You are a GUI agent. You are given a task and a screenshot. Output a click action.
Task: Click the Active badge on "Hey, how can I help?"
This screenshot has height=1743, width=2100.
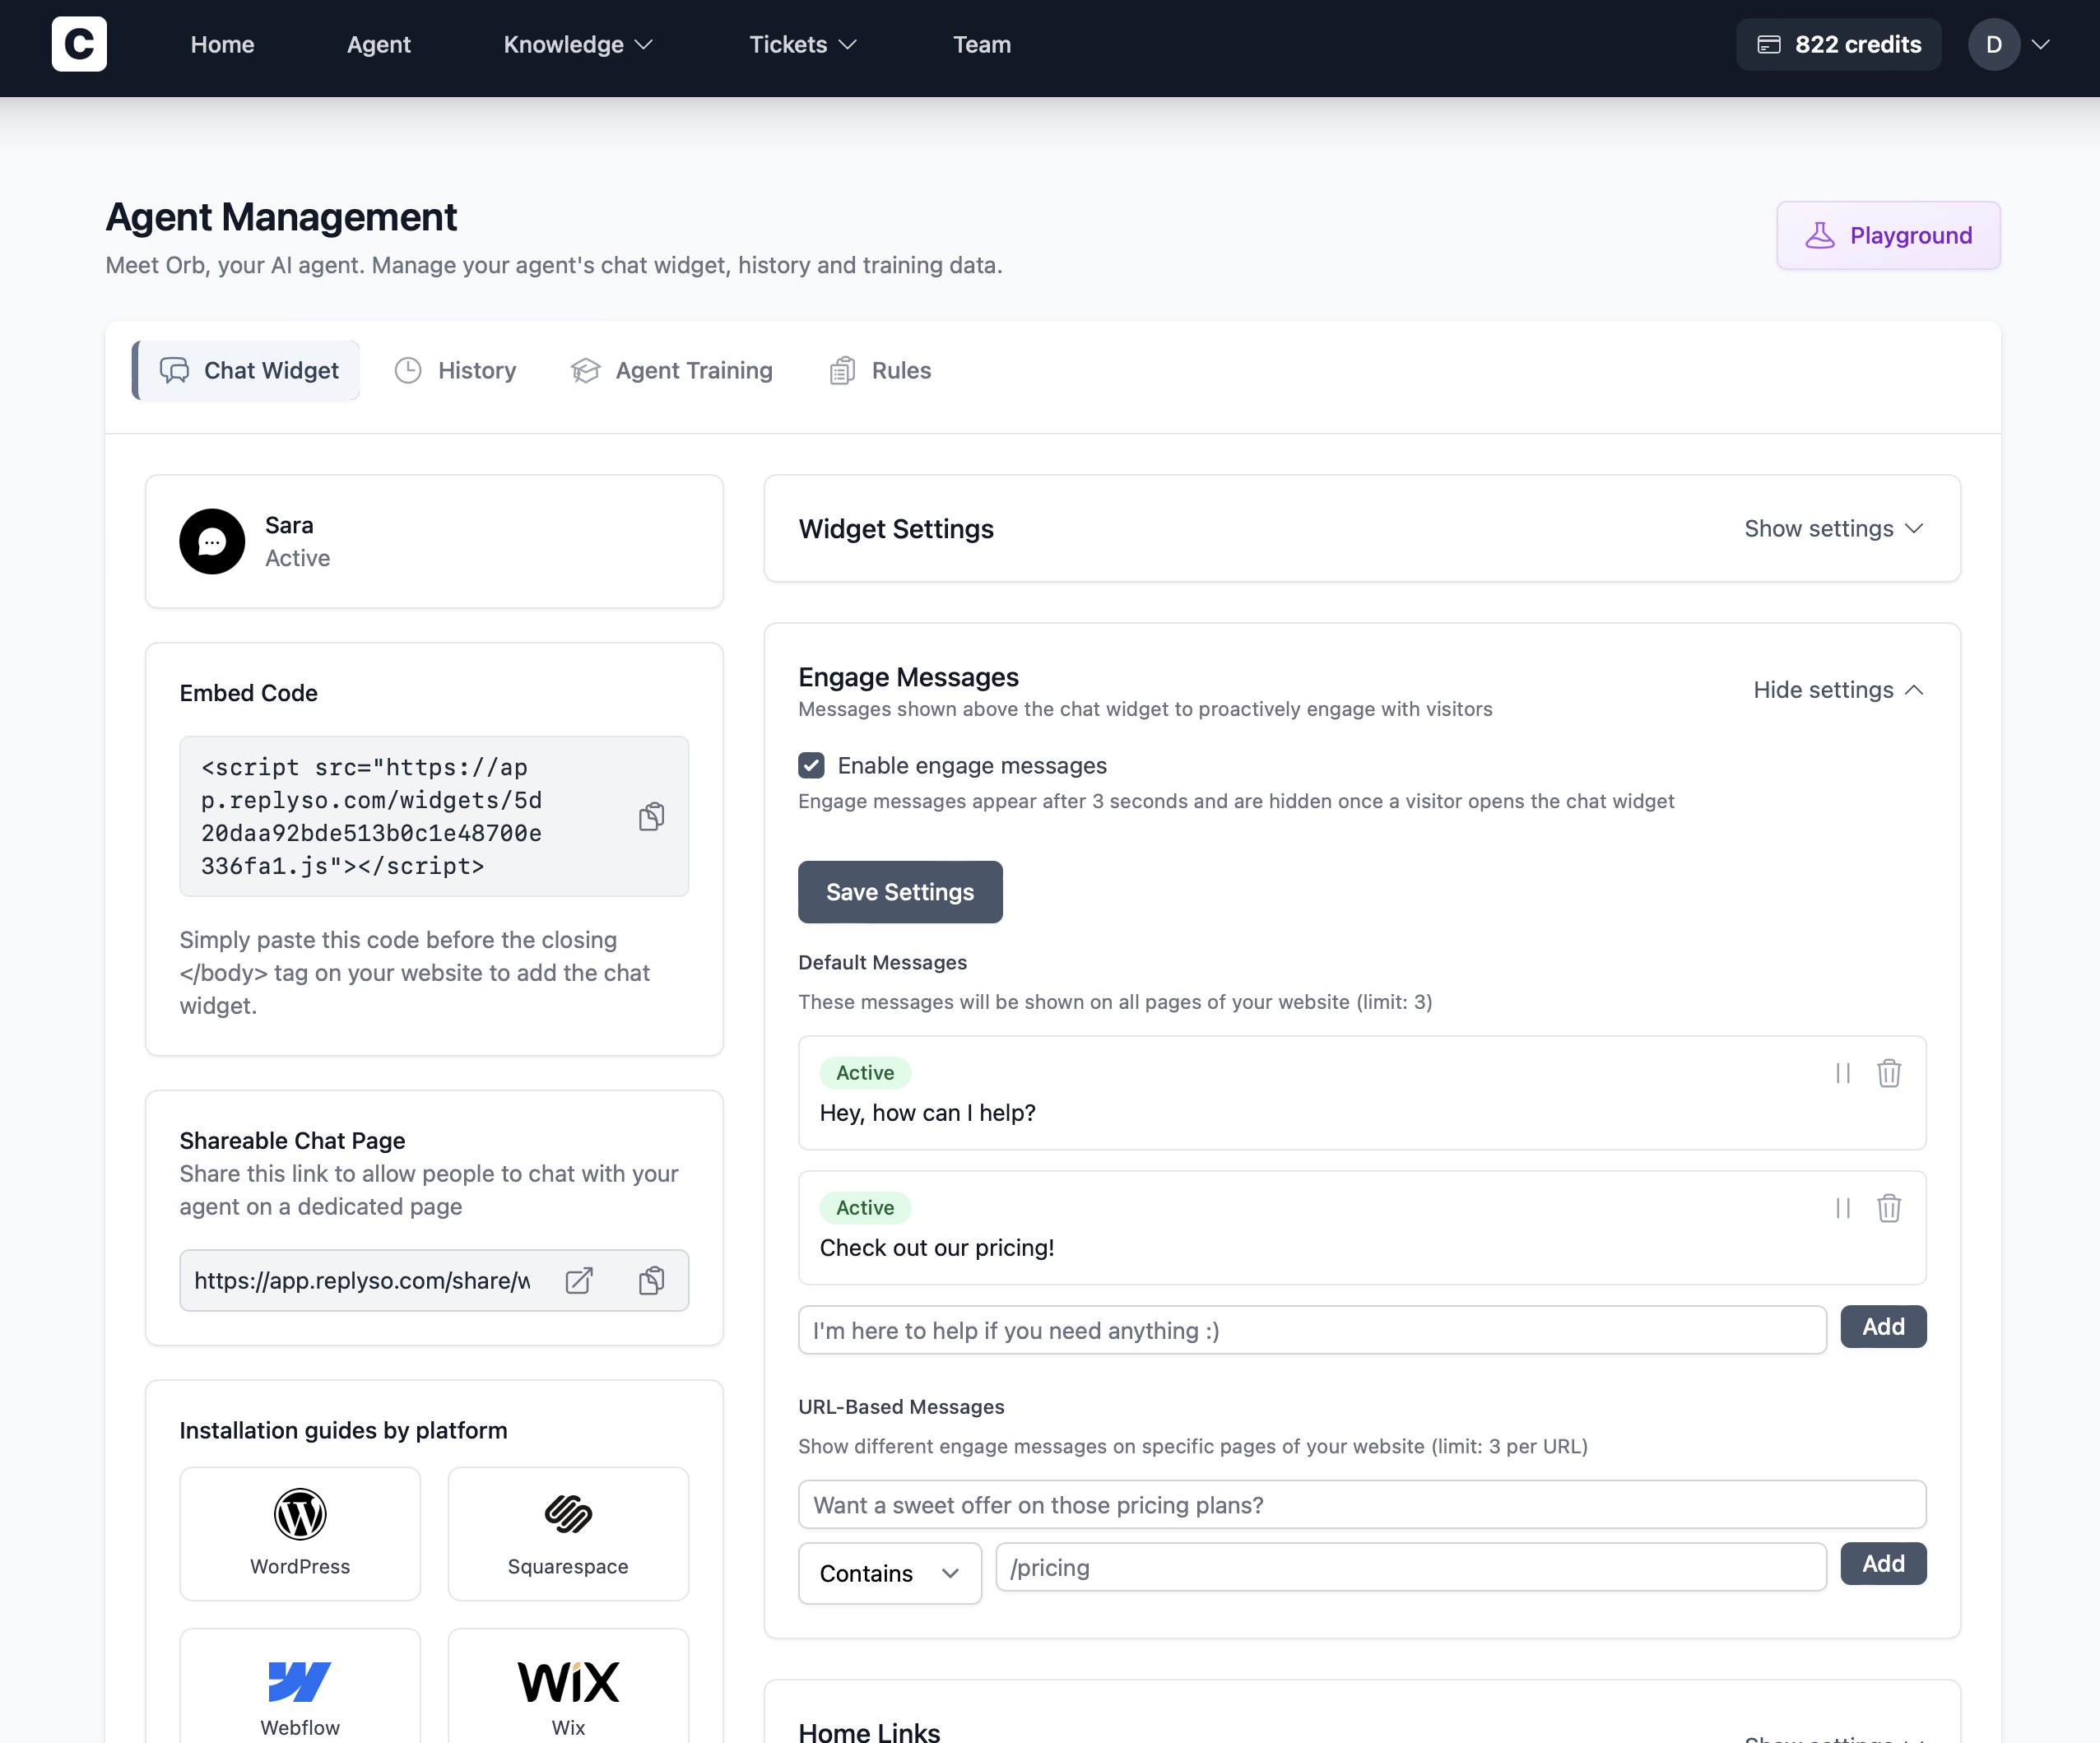[x=865, y=1073]
